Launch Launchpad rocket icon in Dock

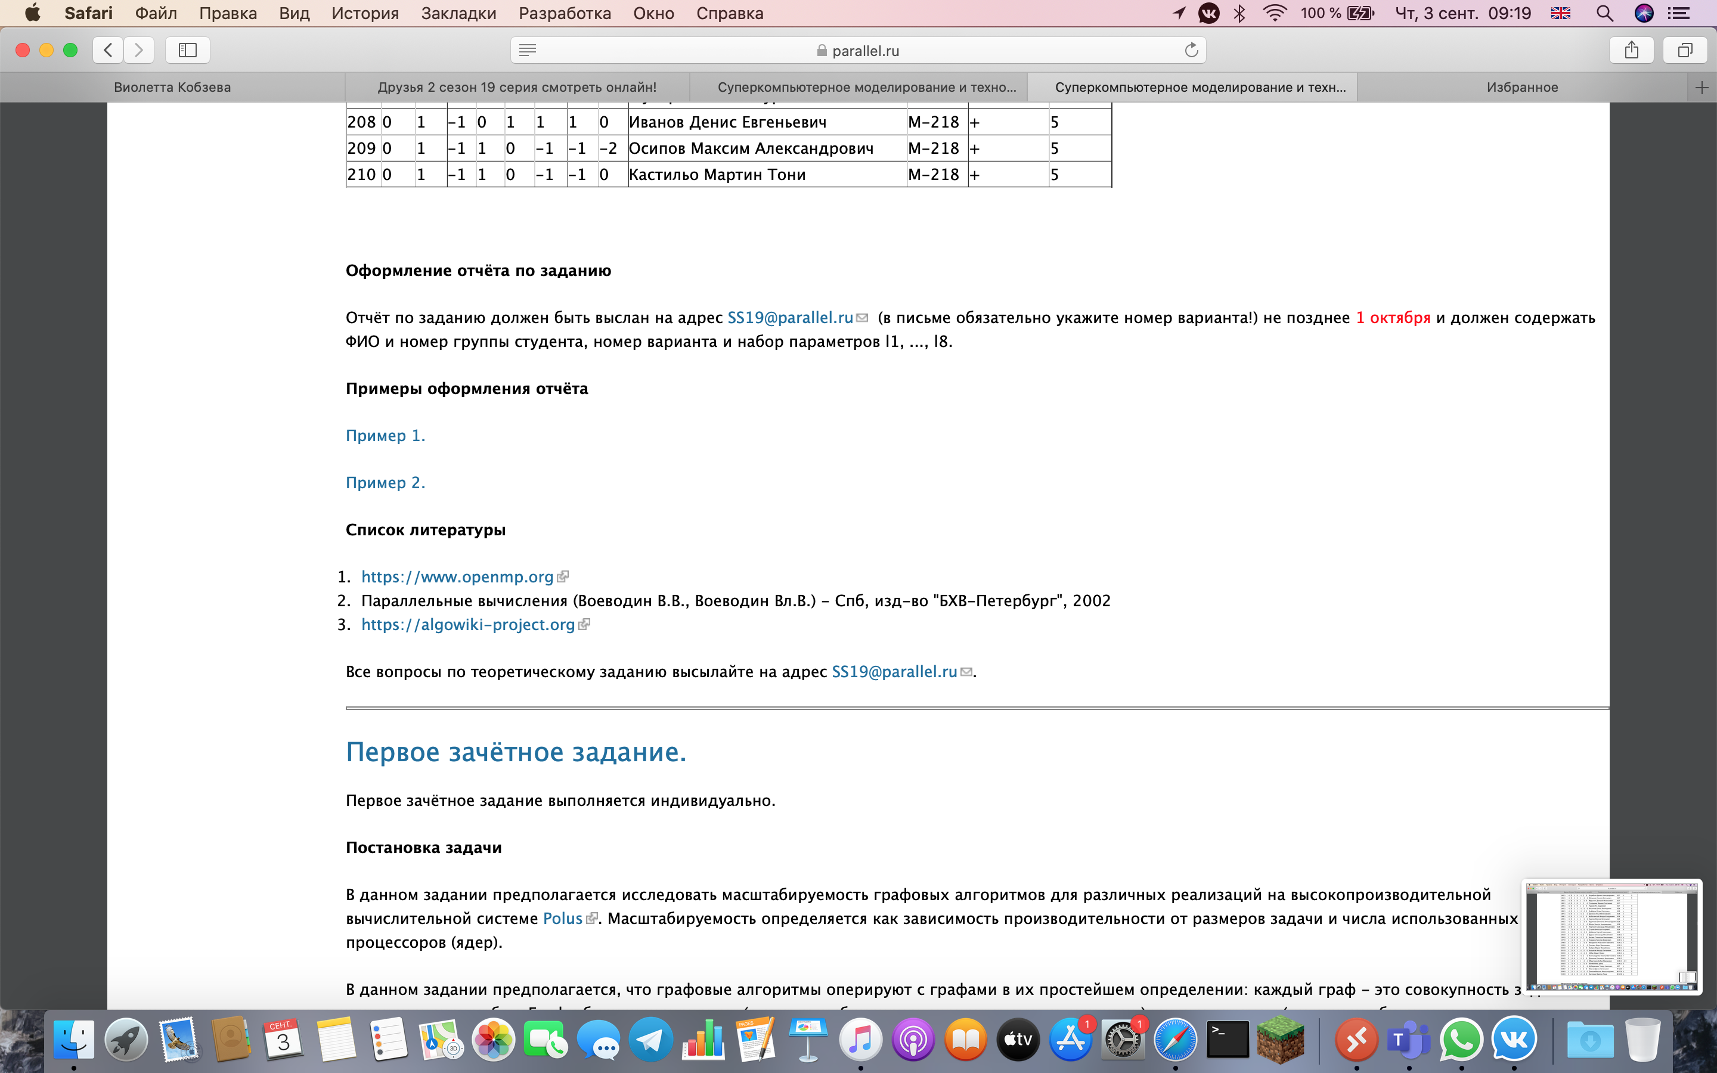[126, 1040]
